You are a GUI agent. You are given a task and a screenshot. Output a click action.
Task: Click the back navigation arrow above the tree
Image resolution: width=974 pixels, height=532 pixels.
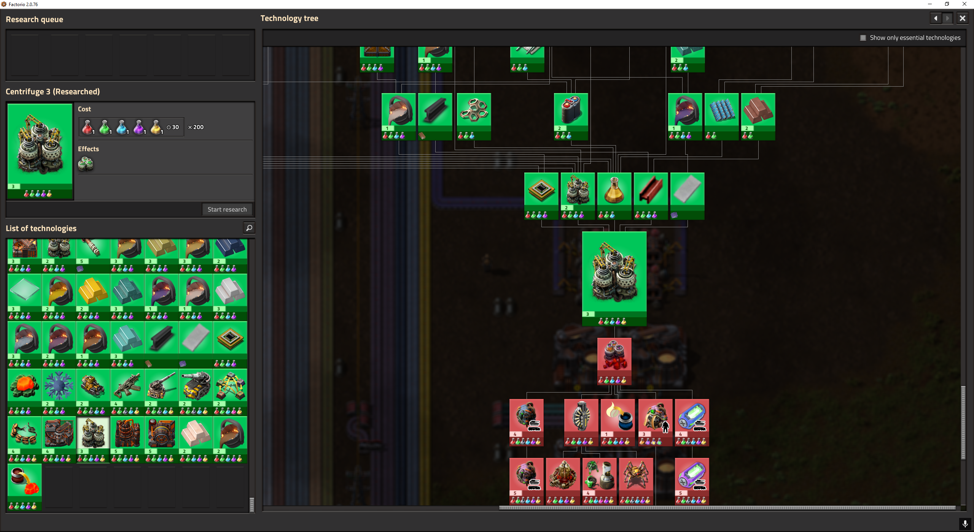coord(936,18)
